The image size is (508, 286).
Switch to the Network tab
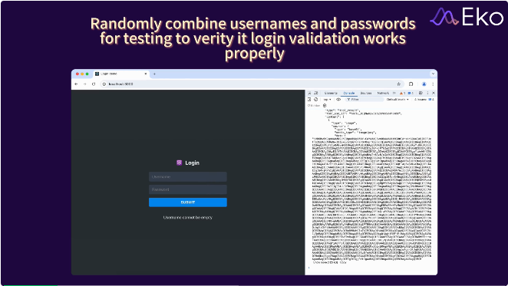point(383,93)
